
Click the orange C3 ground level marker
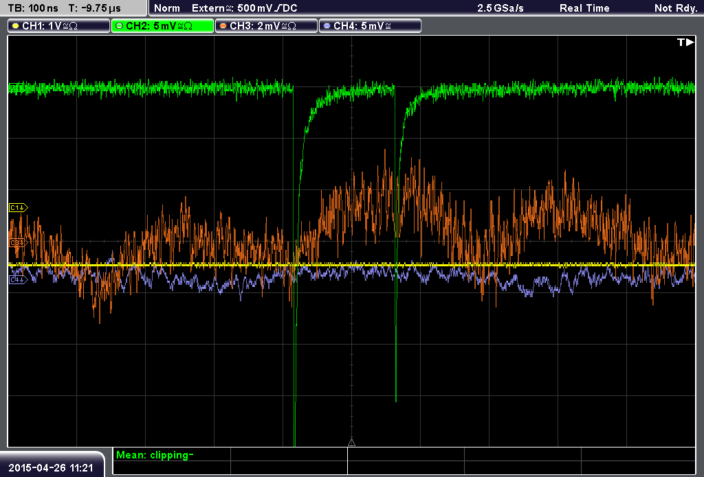pyautogui.click(x=19, y=242)
